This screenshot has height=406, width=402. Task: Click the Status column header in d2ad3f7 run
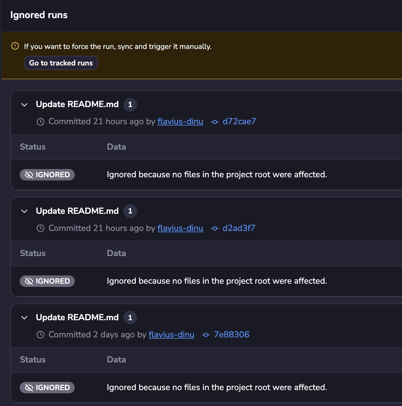tap(33, 253)
